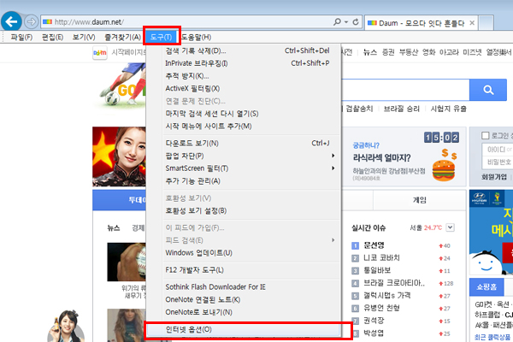Viewport: 513px width, 342px height.
Task: Open the 미즈넷 navigation link
Action: tap(472, 52)
